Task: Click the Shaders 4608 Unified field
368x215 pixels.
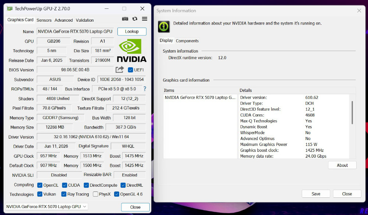Action: 58,99
